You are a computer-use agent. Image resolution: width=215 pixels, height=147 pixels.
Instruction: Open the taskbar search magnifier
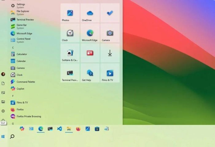(12, 136)
